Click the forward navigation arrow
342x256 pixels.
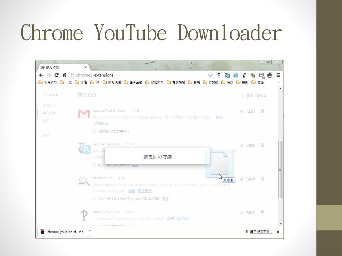49,75
